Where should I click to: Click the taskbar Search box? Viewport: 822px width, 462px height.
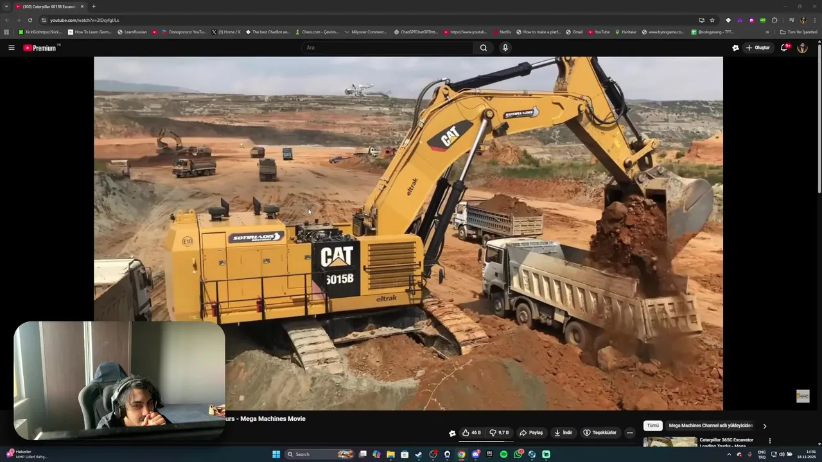click(x=320, y=454)
